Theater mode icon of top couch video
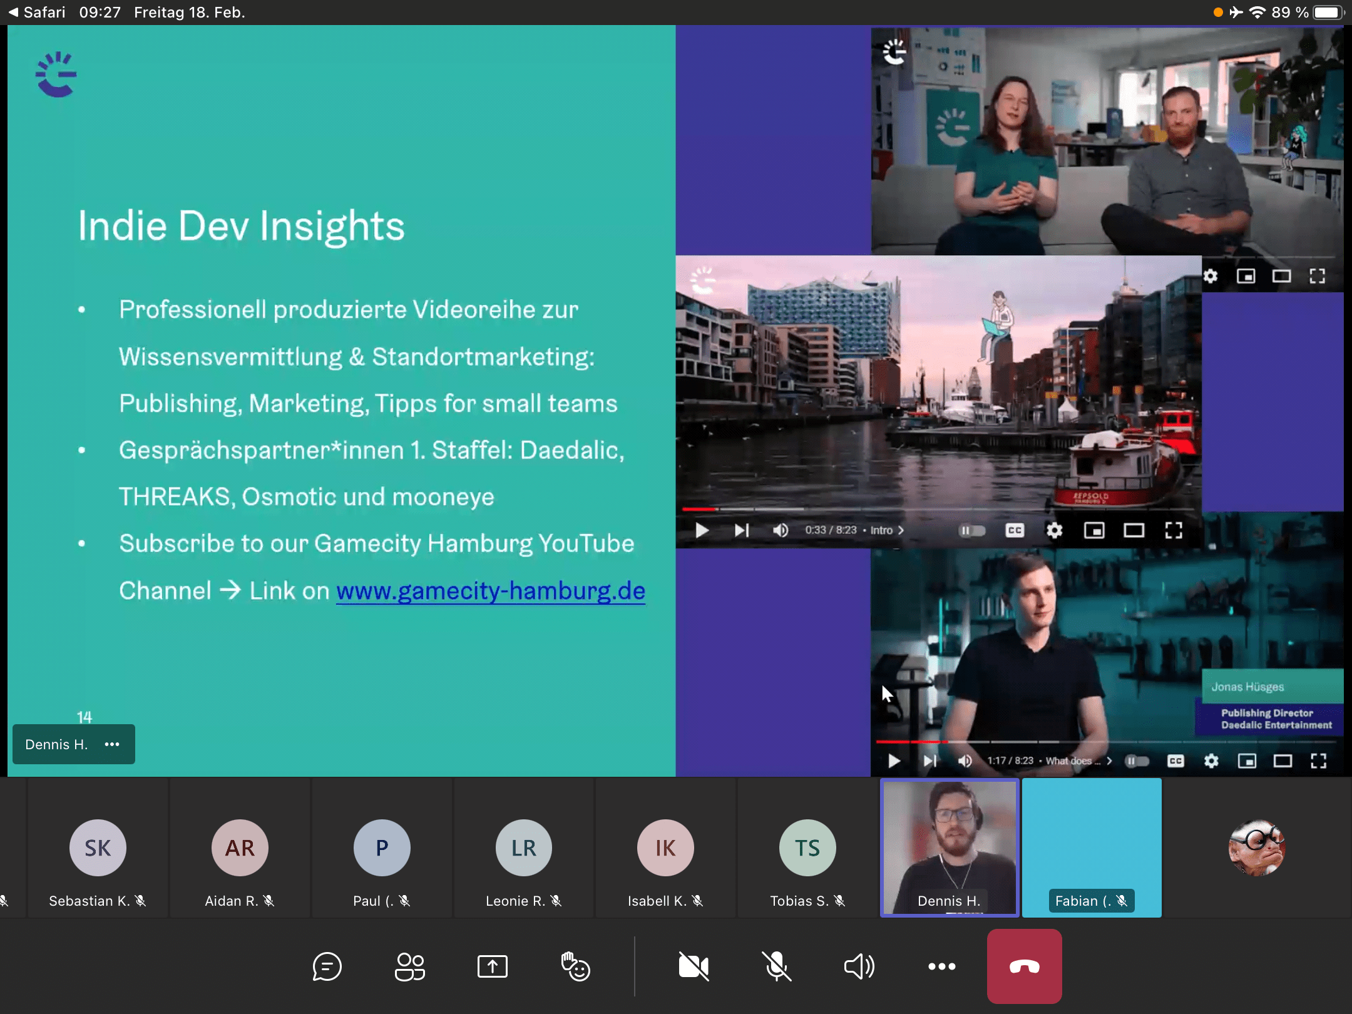The width and height of the screenshot is (1352, 1014). click(x=1281, y=276)
